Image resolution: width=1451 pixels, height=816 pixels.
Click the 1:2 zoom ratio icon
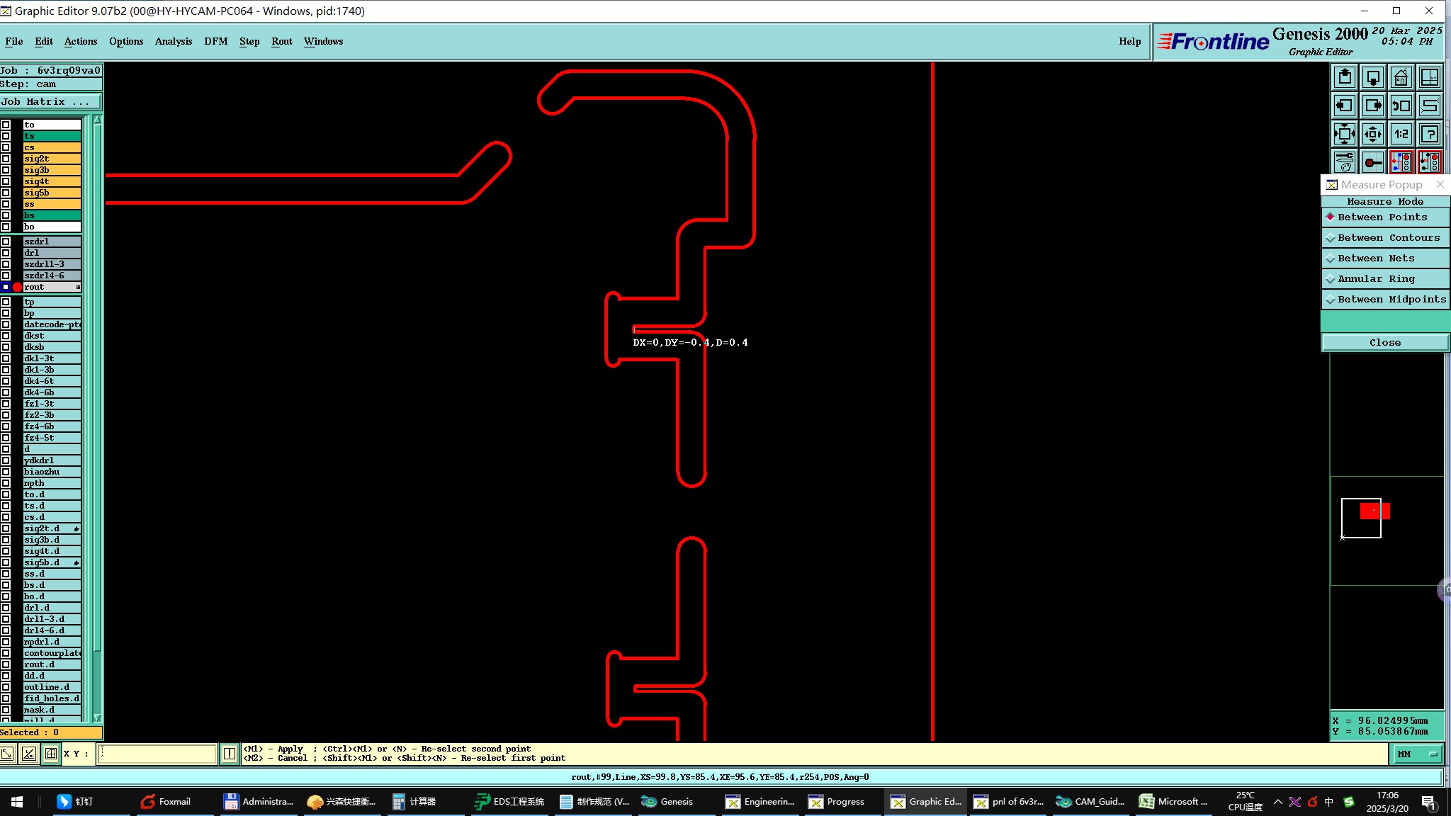(x=1401, y=134)
